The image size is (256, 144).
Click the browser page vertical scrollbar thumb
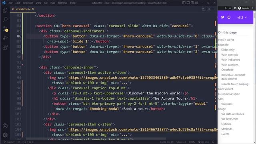254,16
